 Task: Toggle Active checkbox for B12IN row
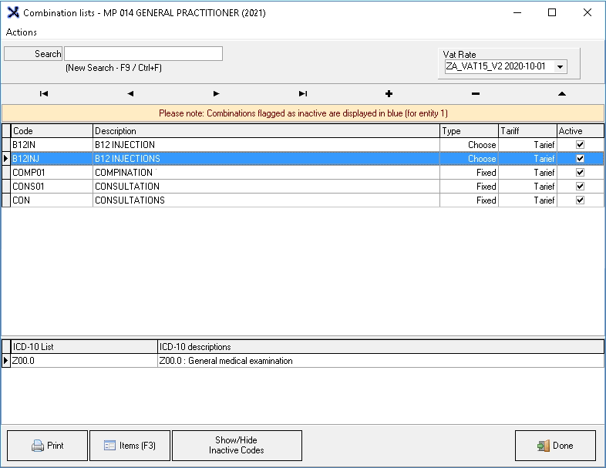[580, 145]
